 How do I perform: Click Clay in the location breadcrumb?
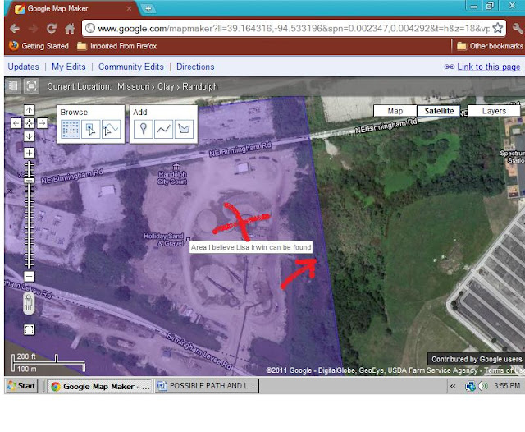166,86
